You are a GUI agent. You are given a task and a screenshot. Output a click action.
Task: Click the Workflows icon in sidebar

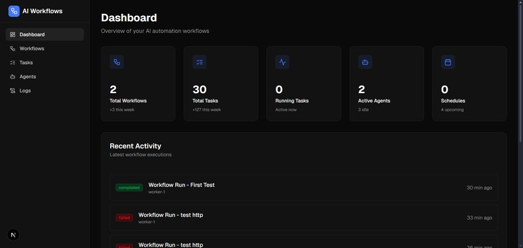[13, 48]
